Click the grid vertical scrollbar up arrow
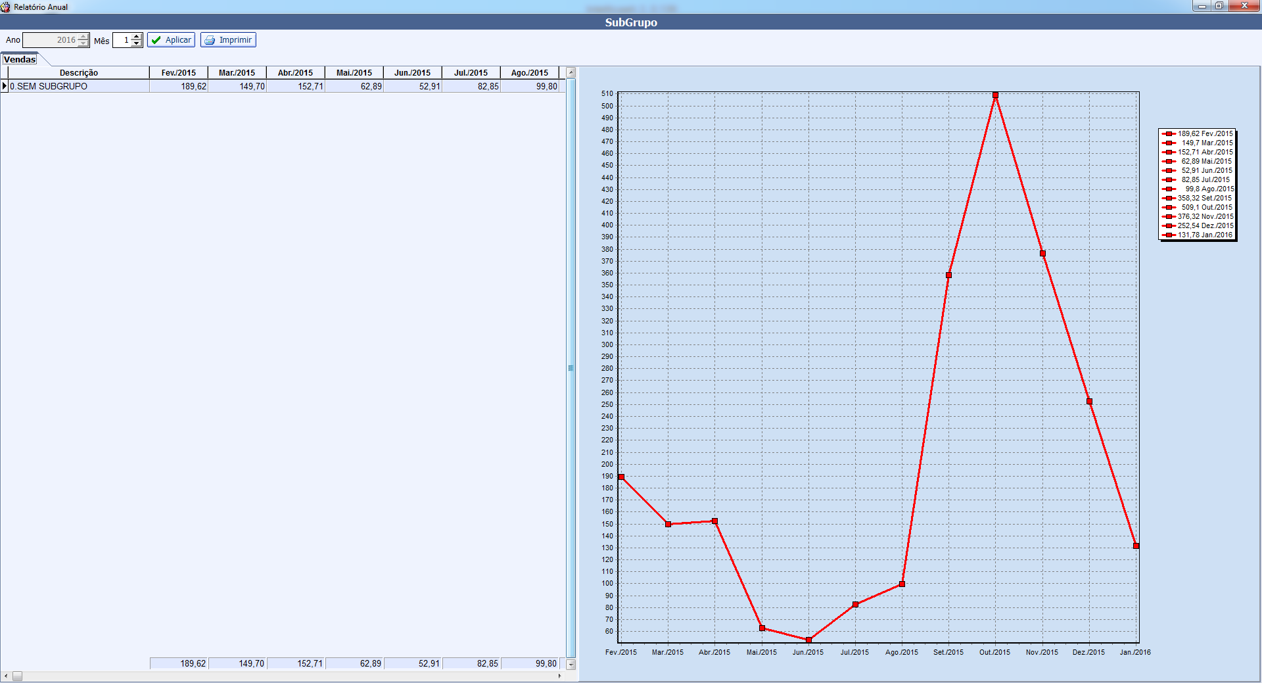Viewport: 1262px width, 683px height. pos(571,72)
